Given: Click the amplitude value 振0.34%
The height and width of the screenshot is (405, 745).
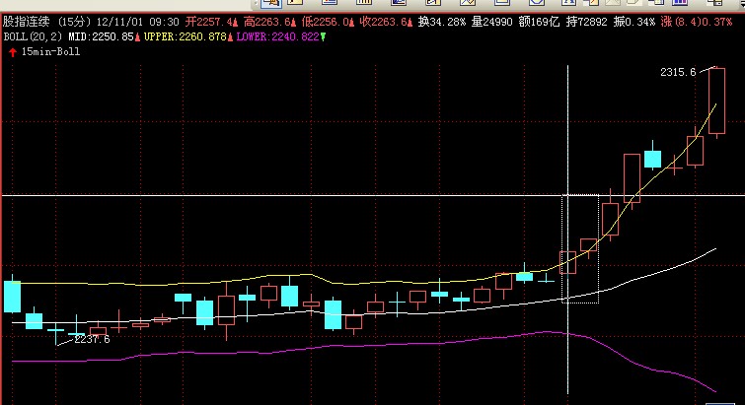Looking at the screenshot, I should coord(633,22).
